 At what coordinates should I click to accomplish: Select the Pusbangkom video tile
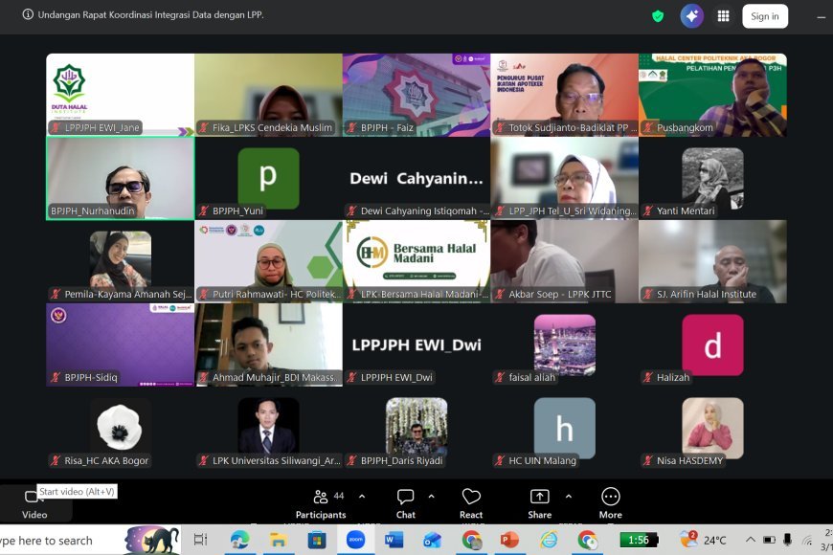point(712,95)
